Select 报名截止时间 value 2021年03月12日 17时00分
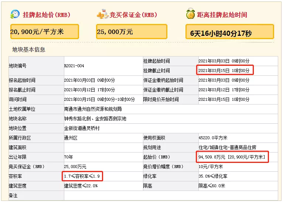Image resolution: width=283 pixels, height=202 pixels. pyautogui.click(x=89, y=90)
